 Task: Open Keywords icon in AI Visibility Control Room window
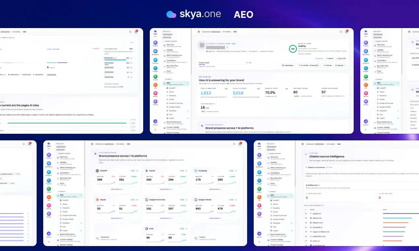pyautogui.click(x=155, y=60)
